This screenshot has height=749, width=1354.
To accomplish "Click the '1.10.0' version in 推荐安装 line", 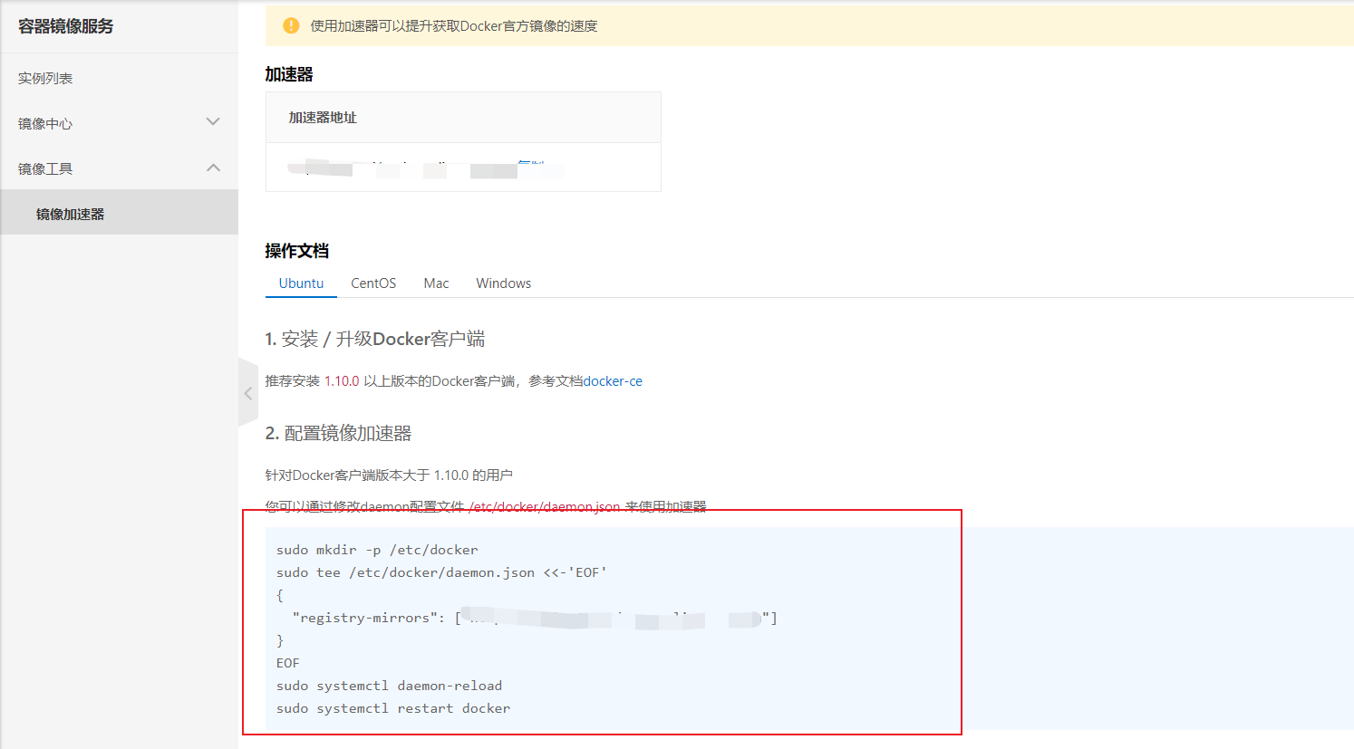I will 342,381.
